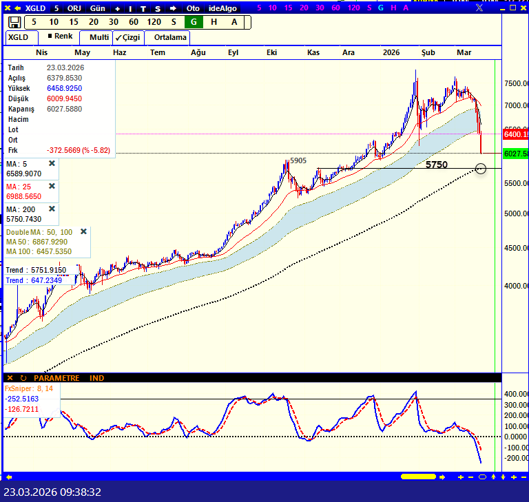Click magenta 120 shortcut in title bar
This screenshot has width=529, height=502.
[354, 8]
